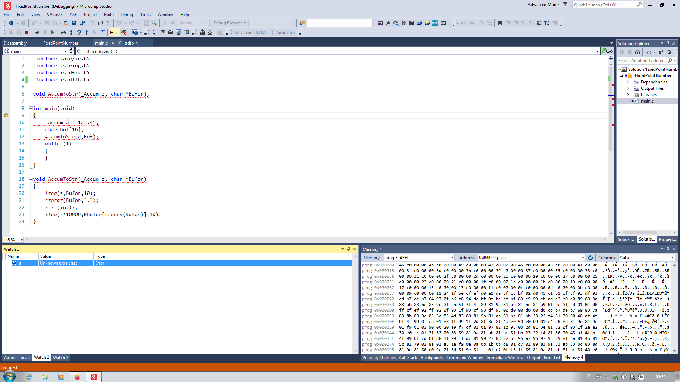Open the Debug menu
The height and width of the screenshot is (382, 680).
[126, 15]
